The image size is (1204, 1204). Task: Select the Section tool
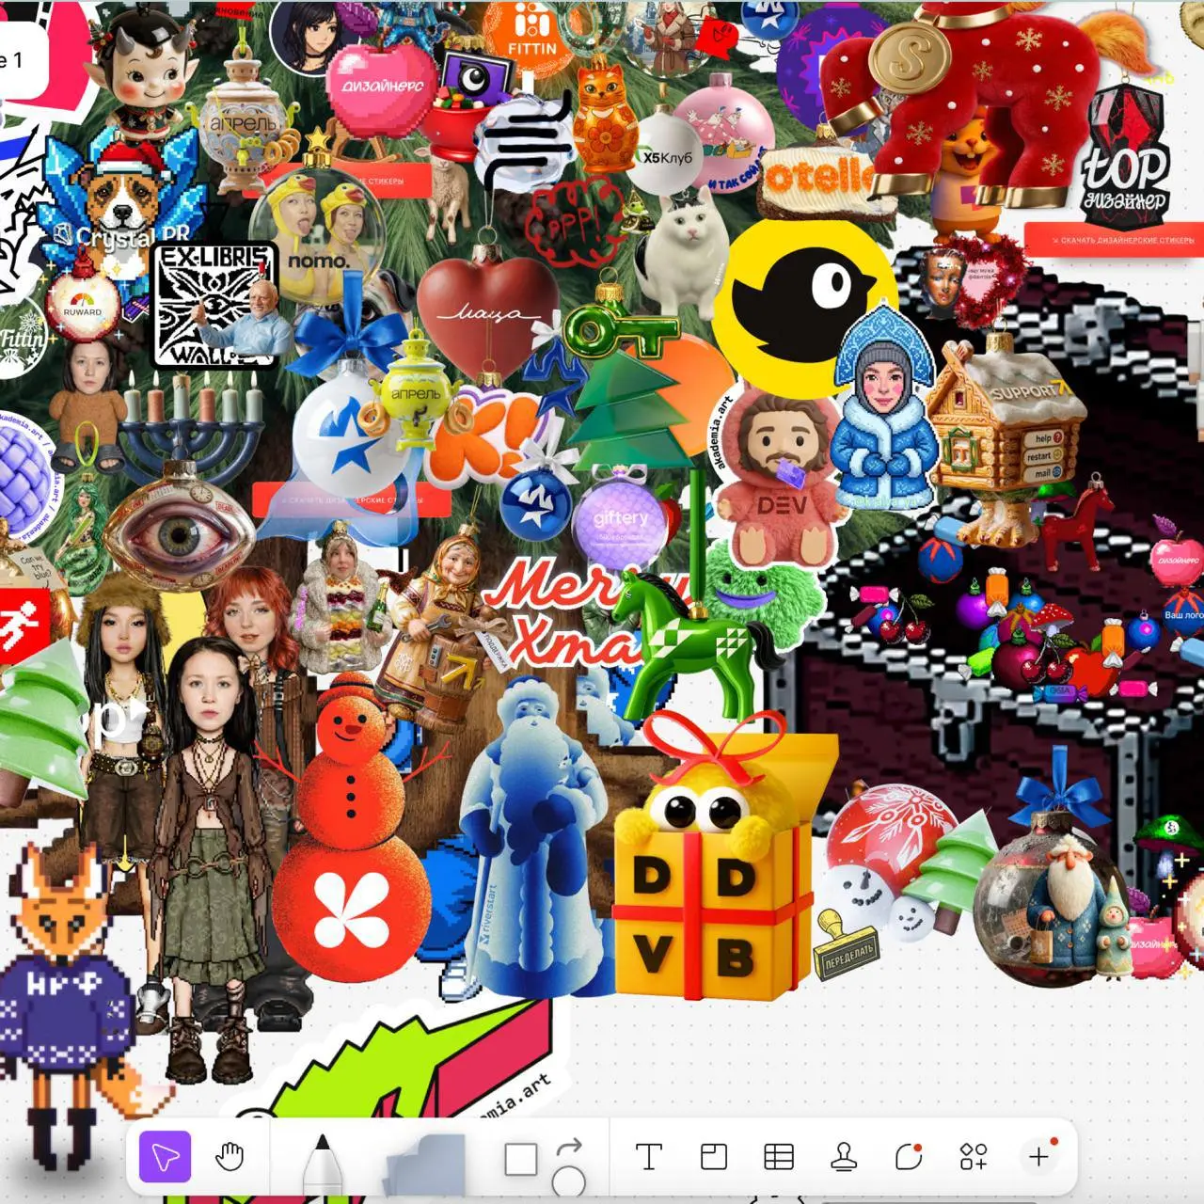click(x=714, y=1156)
